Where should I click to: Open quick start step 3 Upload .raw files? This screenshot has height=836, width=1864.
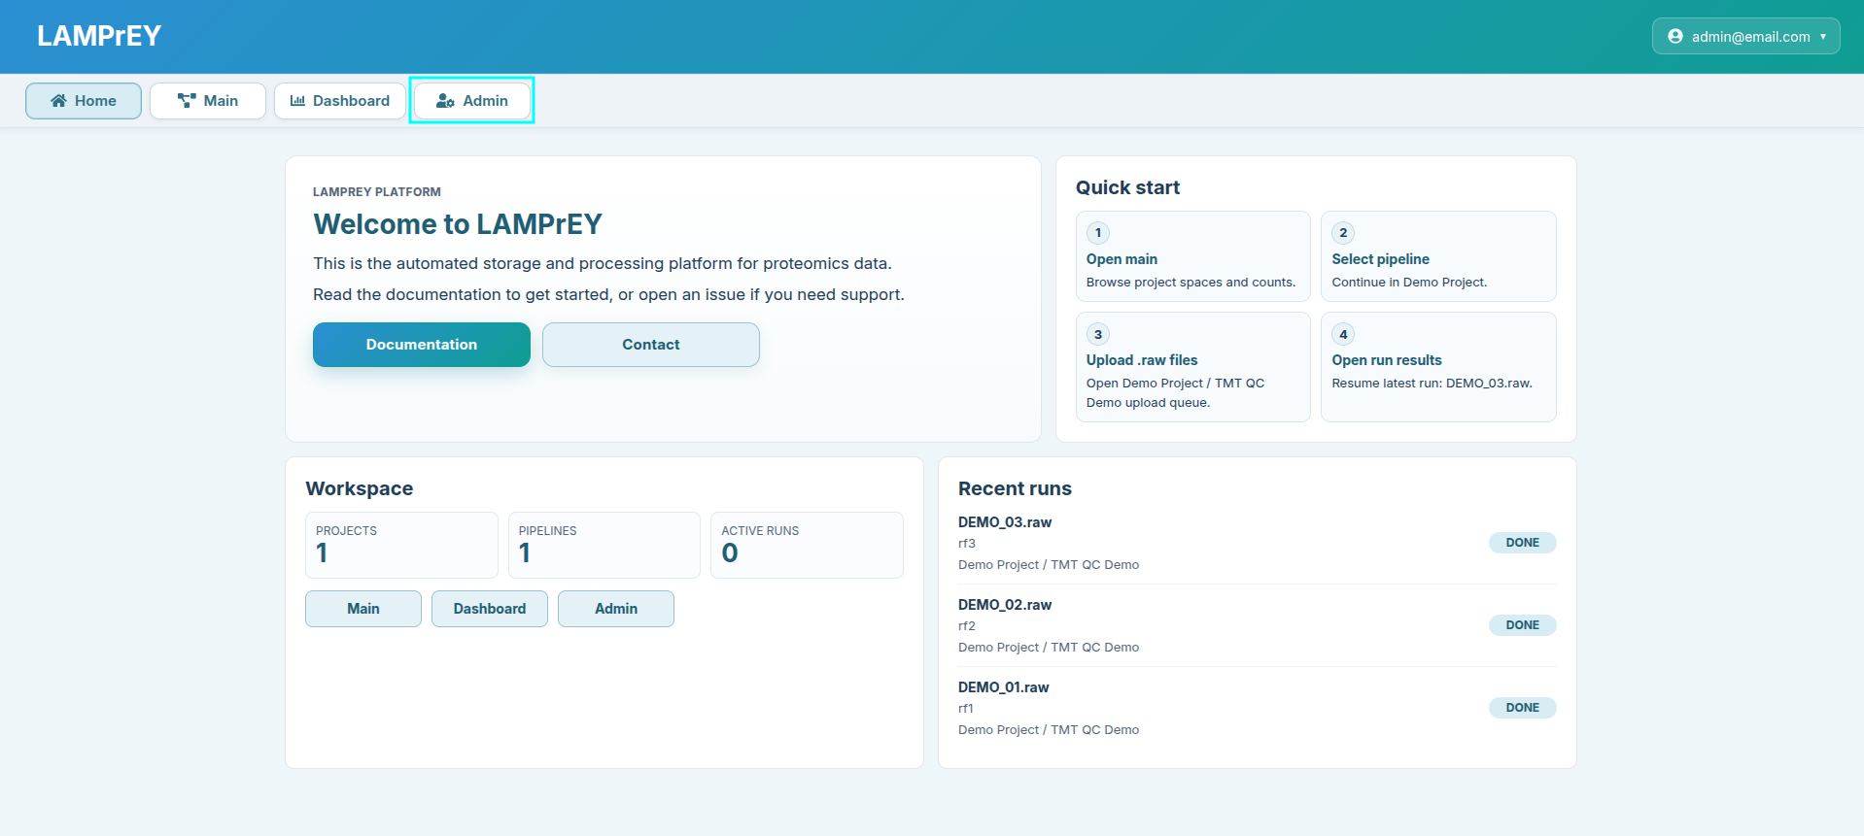coord(1192,367)
